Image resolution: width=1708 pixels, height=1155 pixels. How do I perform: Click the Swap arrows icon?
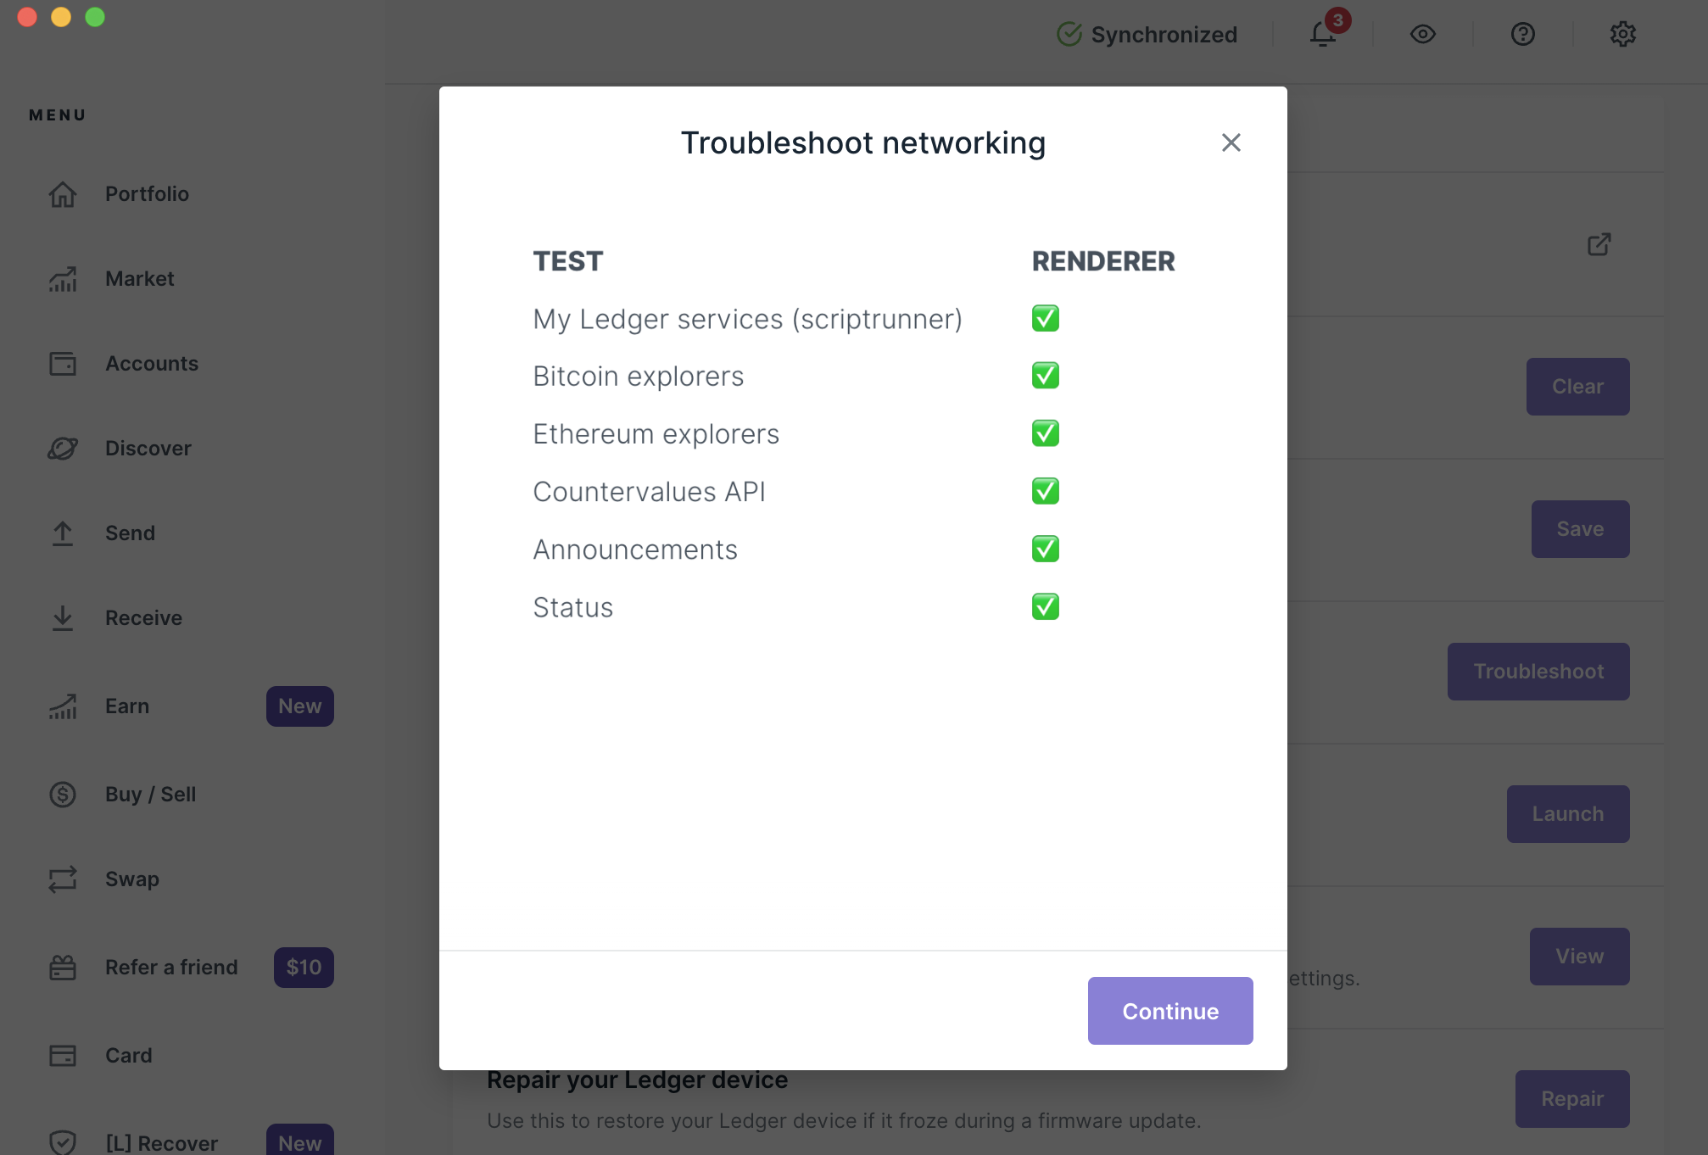[x=63, y=879]
